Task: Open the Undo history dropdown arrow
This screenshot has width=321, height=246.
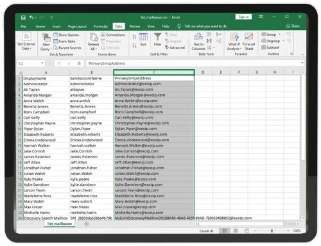Action: (x=35, y=17)
